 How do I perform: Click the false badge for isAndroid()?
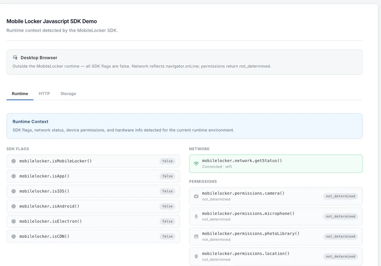(167, 206)
